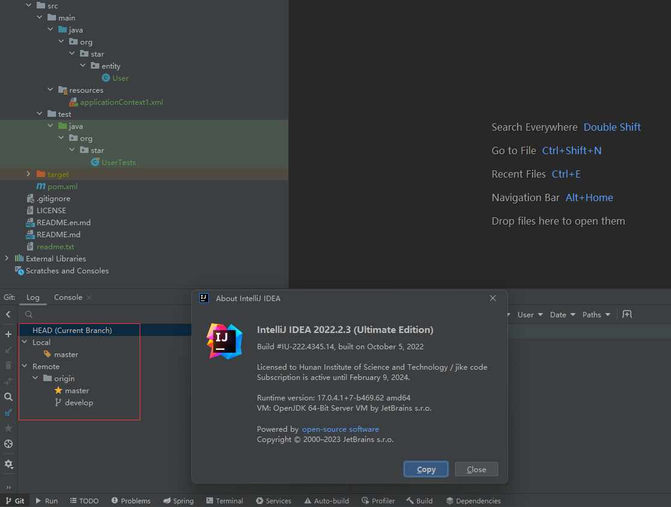Screen dimensions: 671x507
Task: Click the Close button in About dialog
Action: point(476,469)
